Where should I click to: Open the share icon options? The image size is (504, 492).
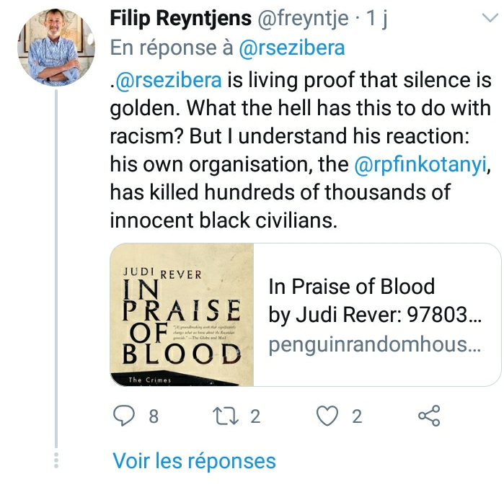pos(429,416)
